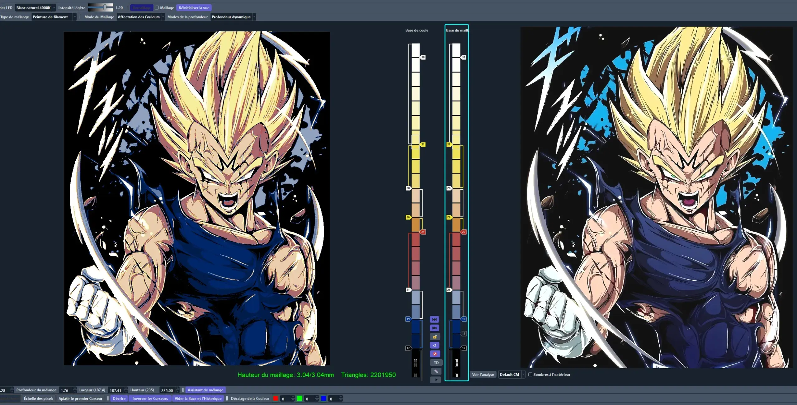The image size is (797, 405).
Task: Tick the Sombres à l'extérieur checkbox
Action: [530, 374]
